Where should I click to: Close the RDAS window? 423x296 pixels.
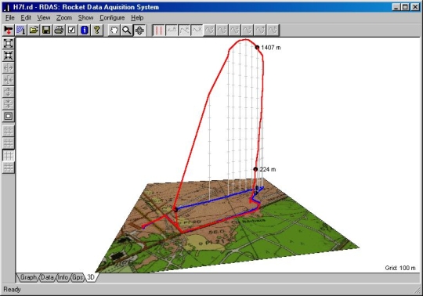click(415, 7)
